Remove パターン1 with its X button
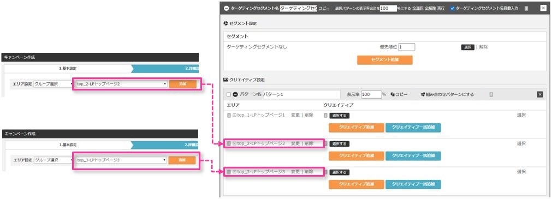 coord(540,94)
